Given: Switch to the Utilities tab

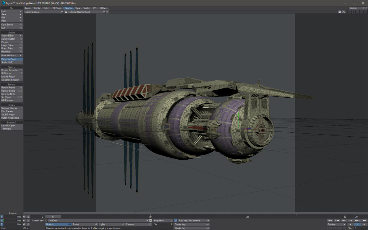Looking at the screenshot, I should point(103,8).
